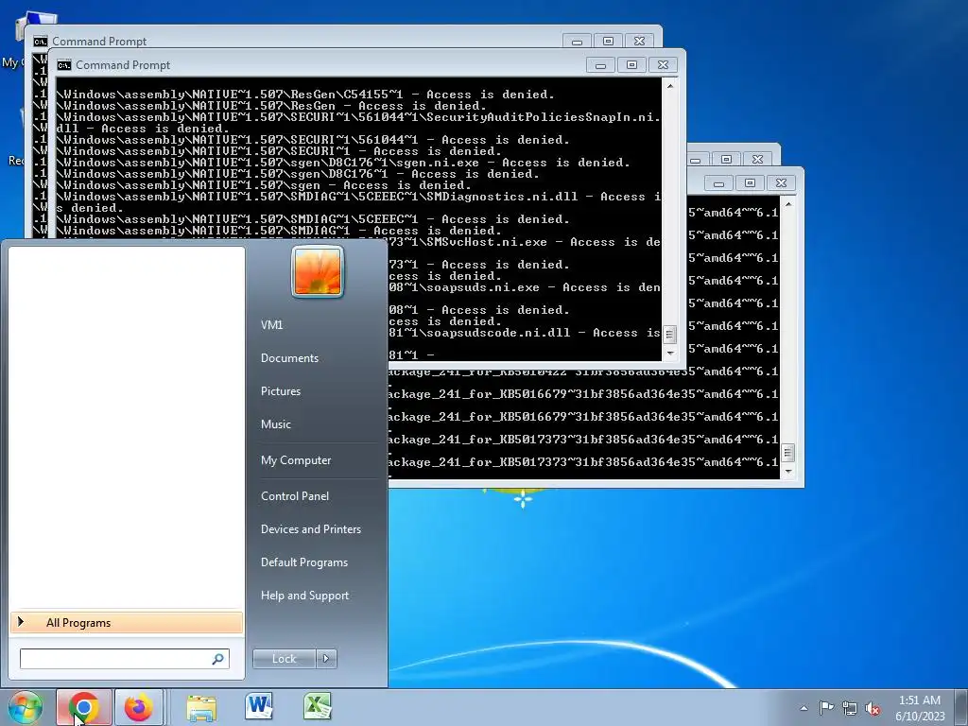Open Devices and Printers
968x726 pixels.
coord(310,529)
